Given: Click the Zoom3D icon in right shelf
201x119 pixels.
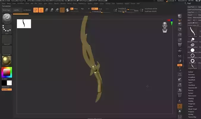Looking at the screenshot, I should click(x=180, y=85).
